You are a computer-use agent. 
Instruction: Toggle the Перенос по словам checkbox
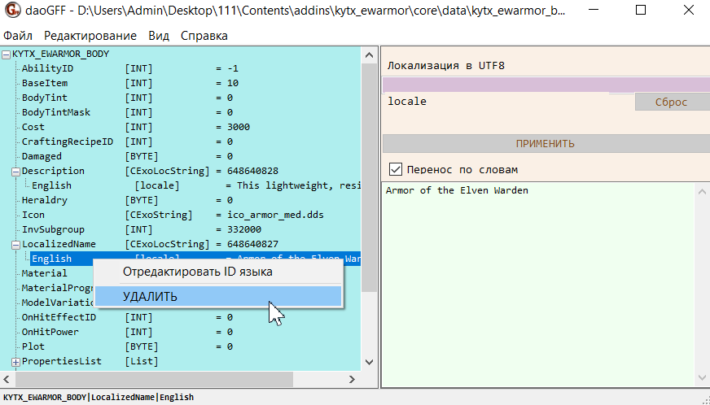(x=396, y=170)
